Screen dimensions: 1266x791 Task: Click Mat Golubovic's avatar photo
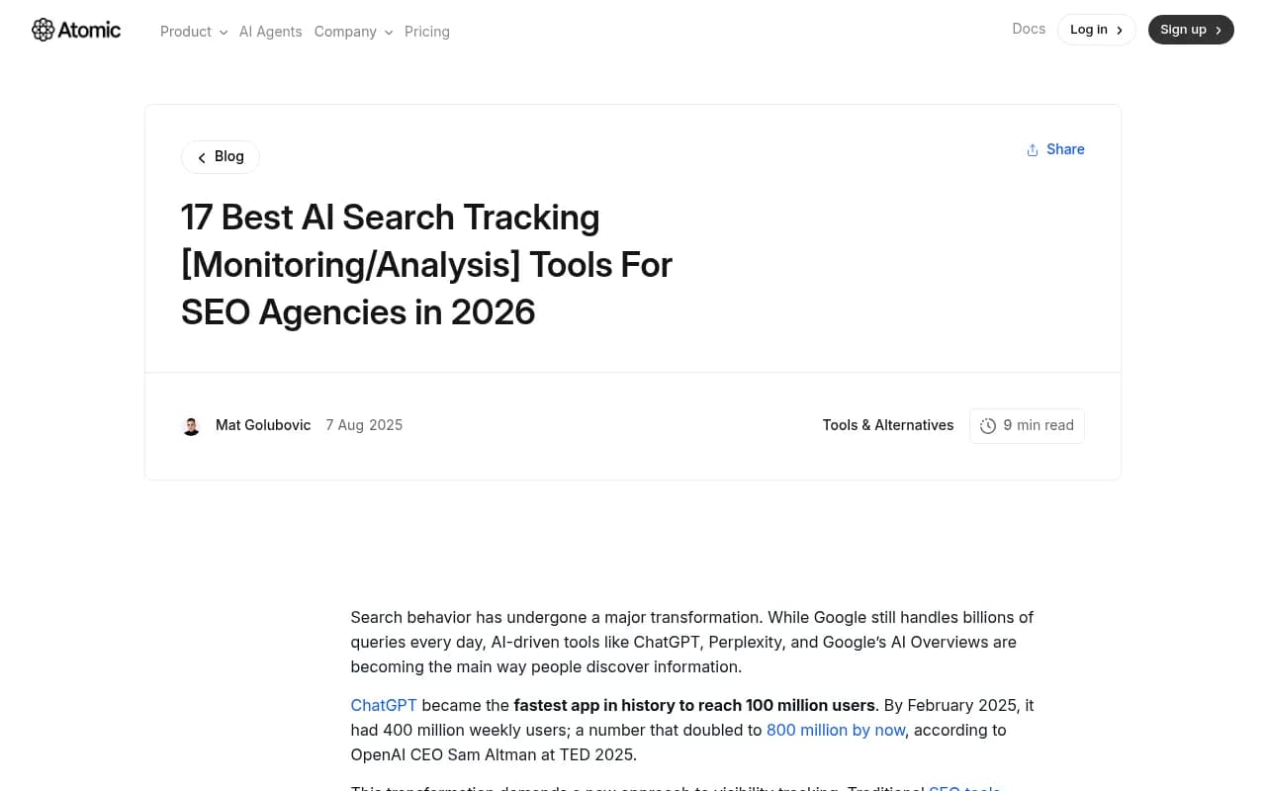(x=191, y=425)
